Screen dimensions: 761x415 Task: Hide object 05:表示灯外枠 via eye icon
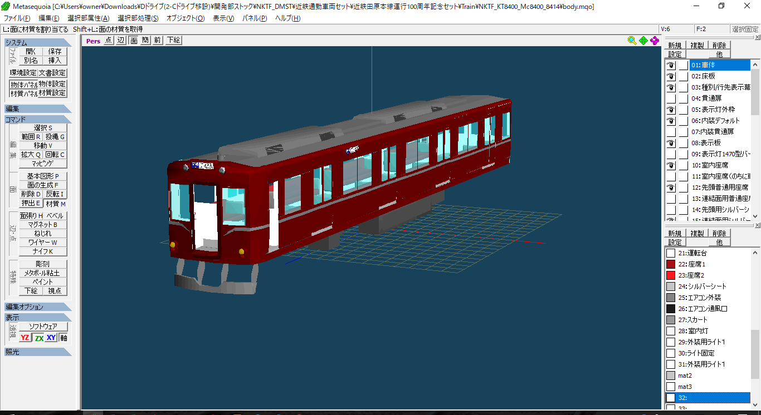[x=671, y=110]
